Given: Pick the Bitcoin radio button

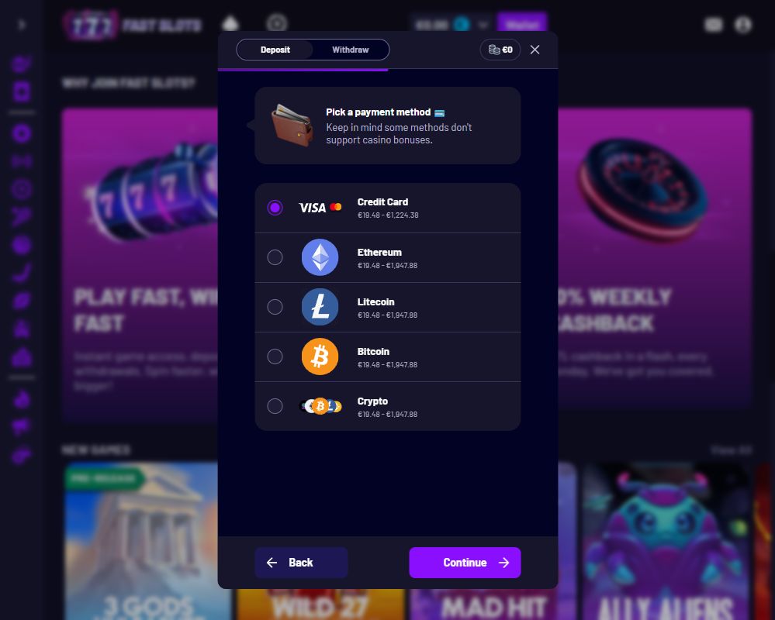Looking at the screenshot, I should [x=275, y=356].
